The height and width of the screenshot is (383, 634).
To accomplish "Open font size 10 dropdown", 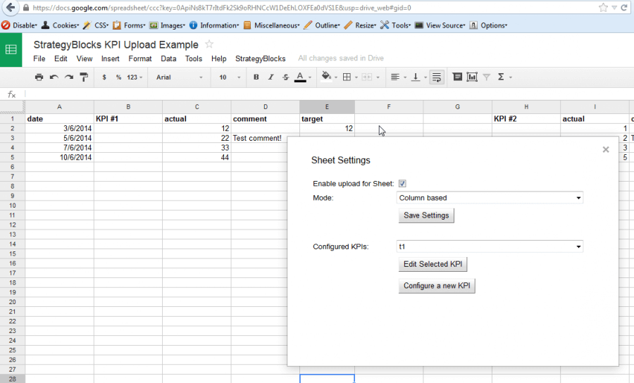I will point(230,77).
